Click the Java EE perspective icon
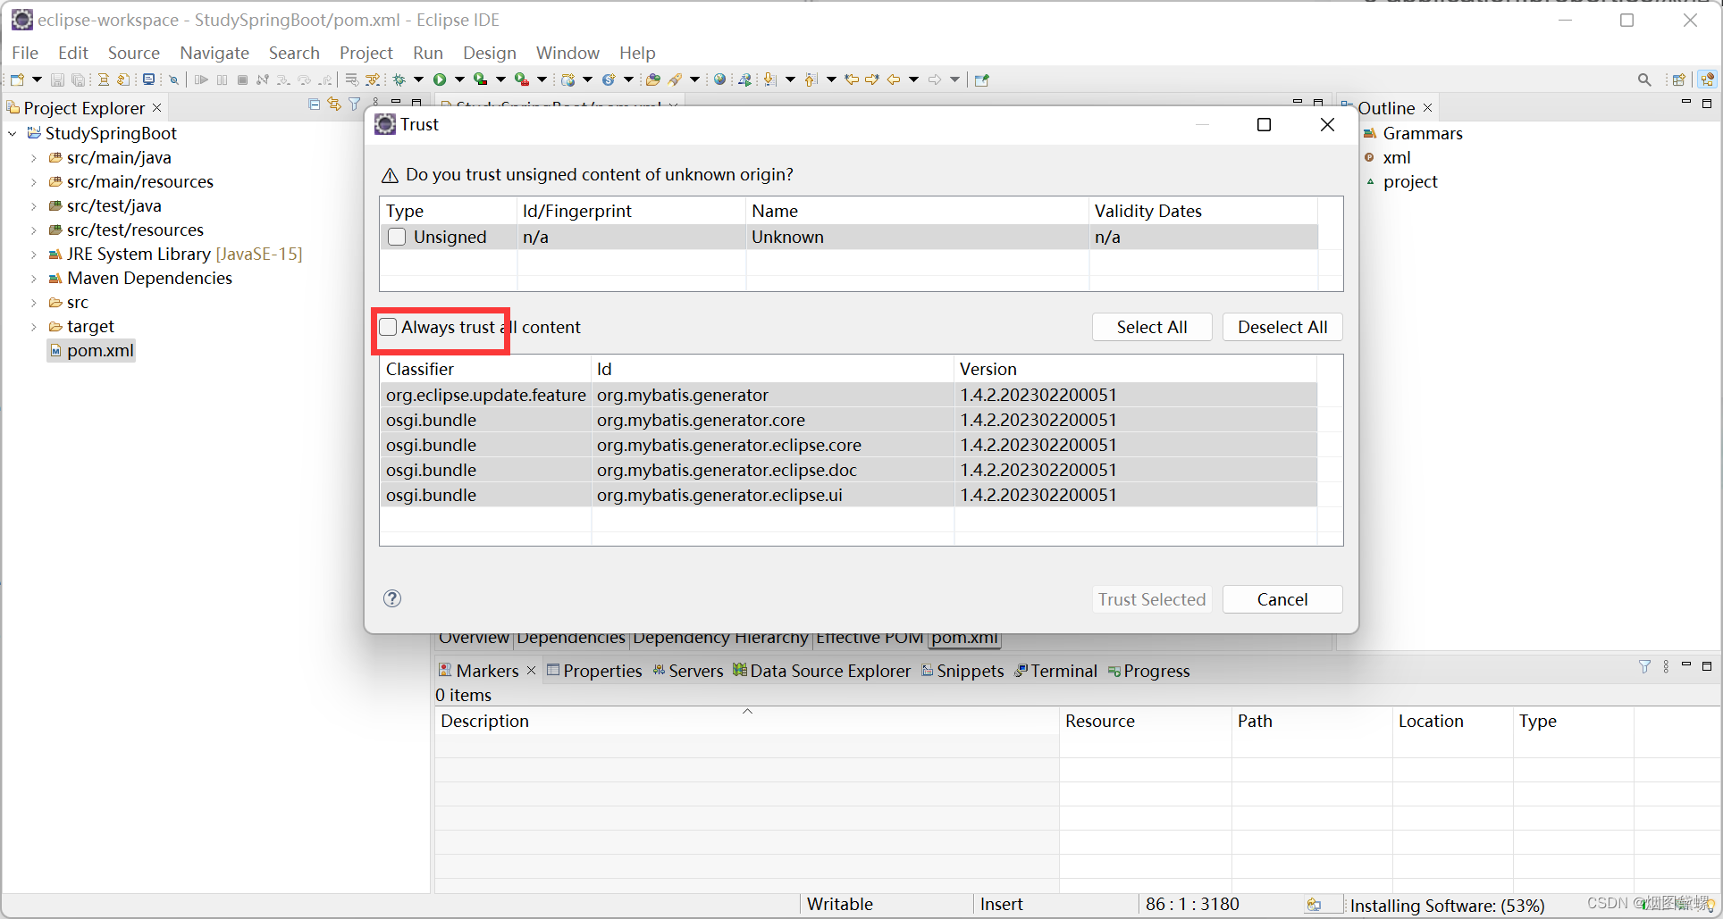The width and height of the screenshot is (1723, 919). [x=1708, y=79]
